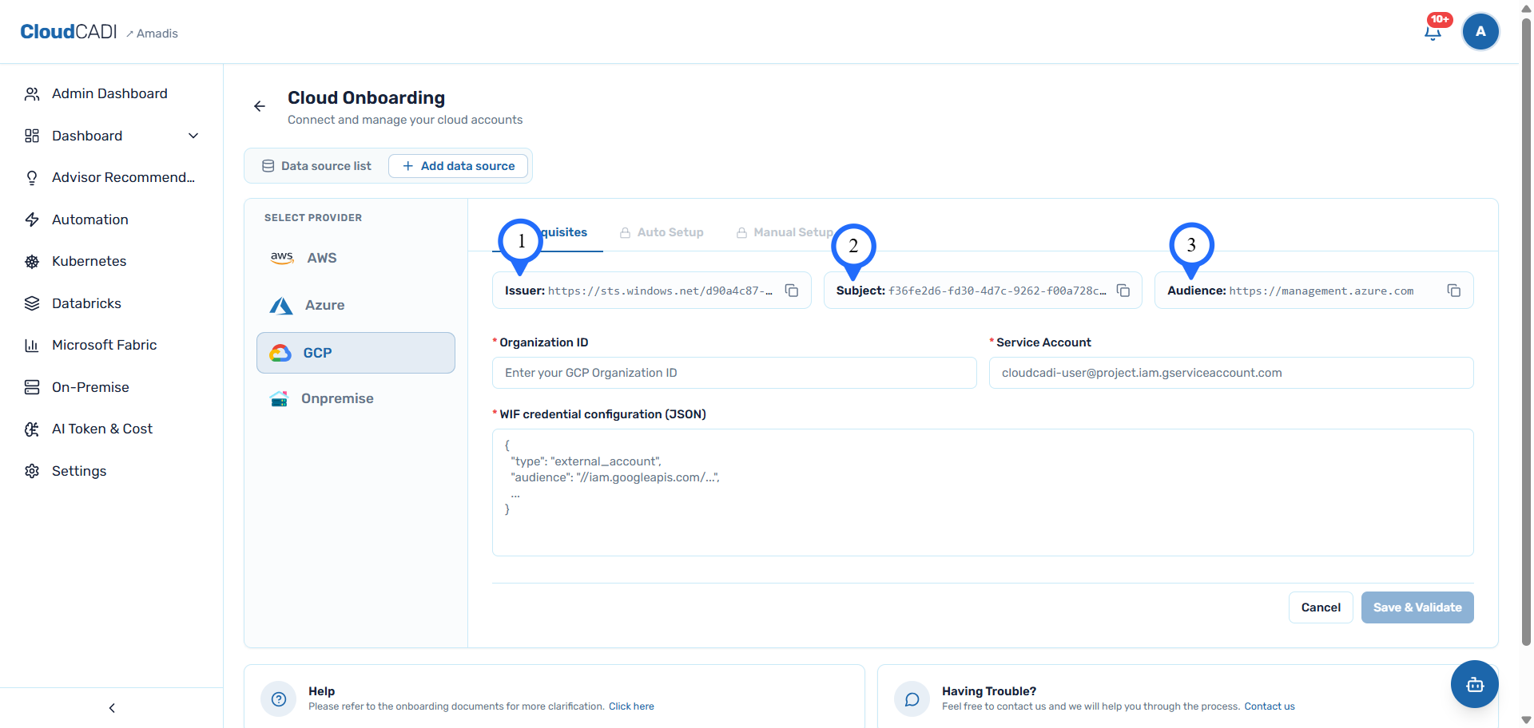Select AWS as provider
Viewport: 1534px width, 728px height.
coord(356,258)
